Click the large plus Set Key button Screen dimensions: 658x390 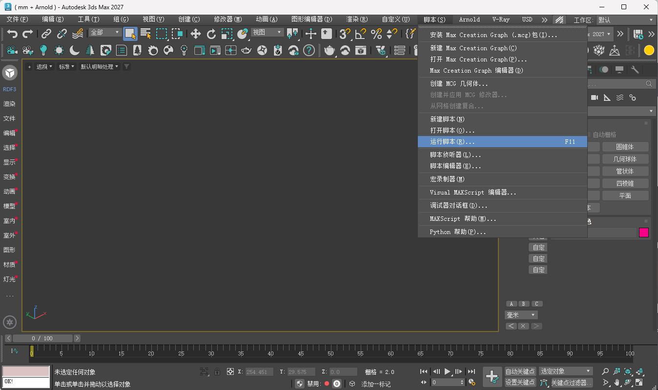coord(492,376)
